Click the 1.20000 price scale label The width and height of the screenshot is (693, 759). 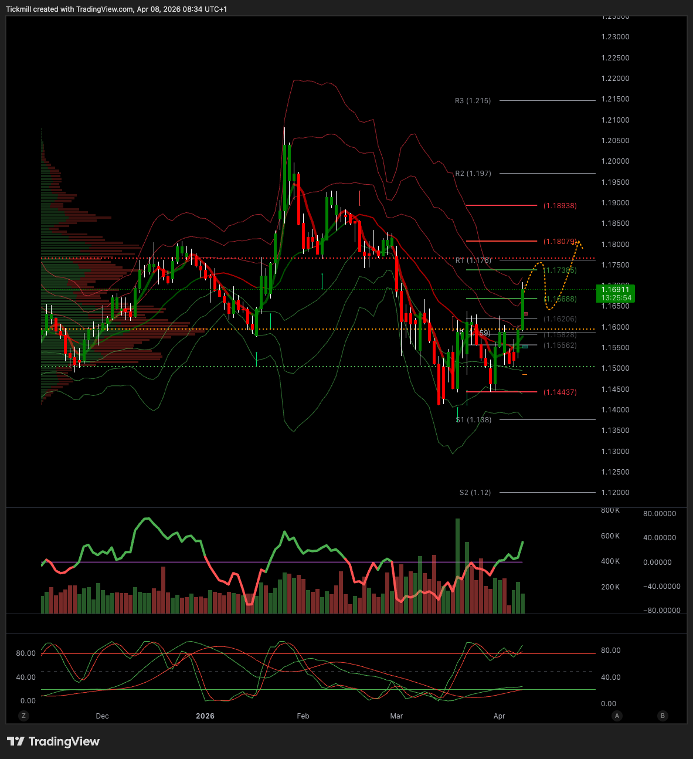pyautogui.click(x=615, y=161)
